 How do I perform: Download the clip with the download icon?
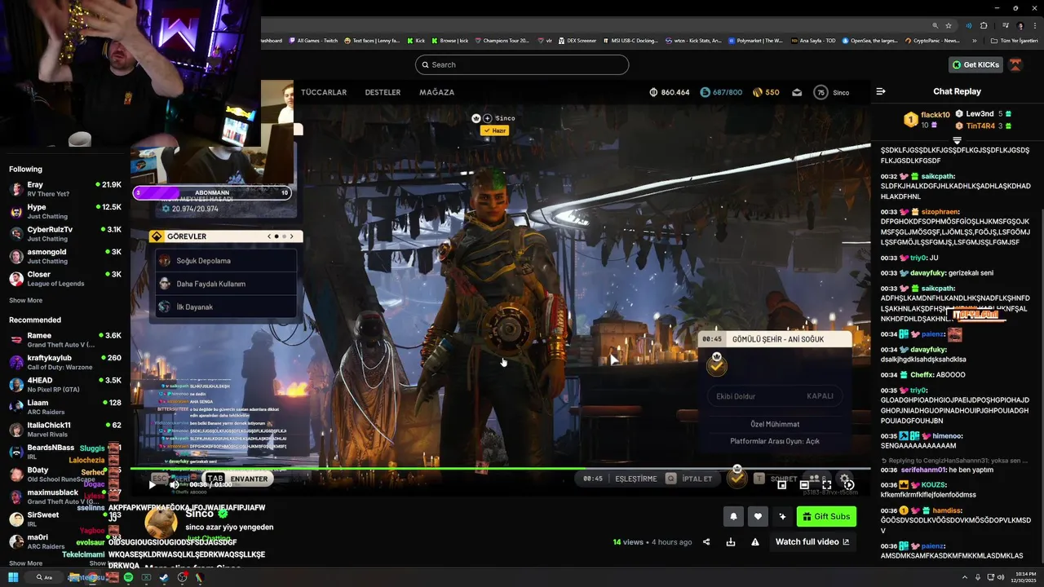click(731, 542)
